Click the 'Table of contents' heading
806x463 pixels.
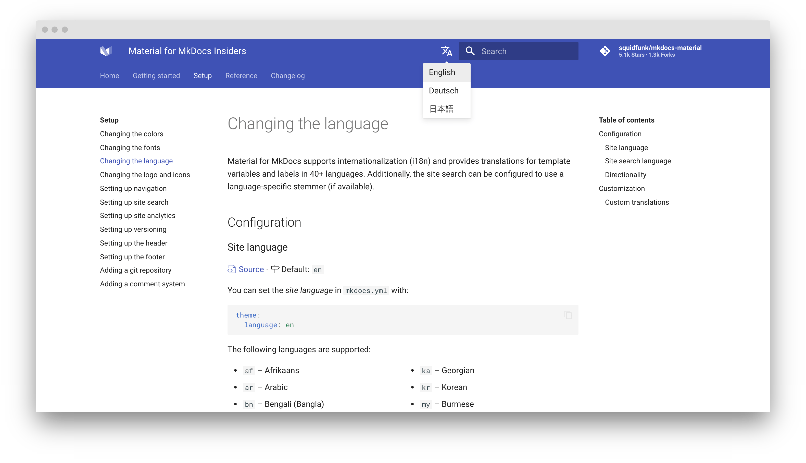pyautogui.click(x=626, y=120)
